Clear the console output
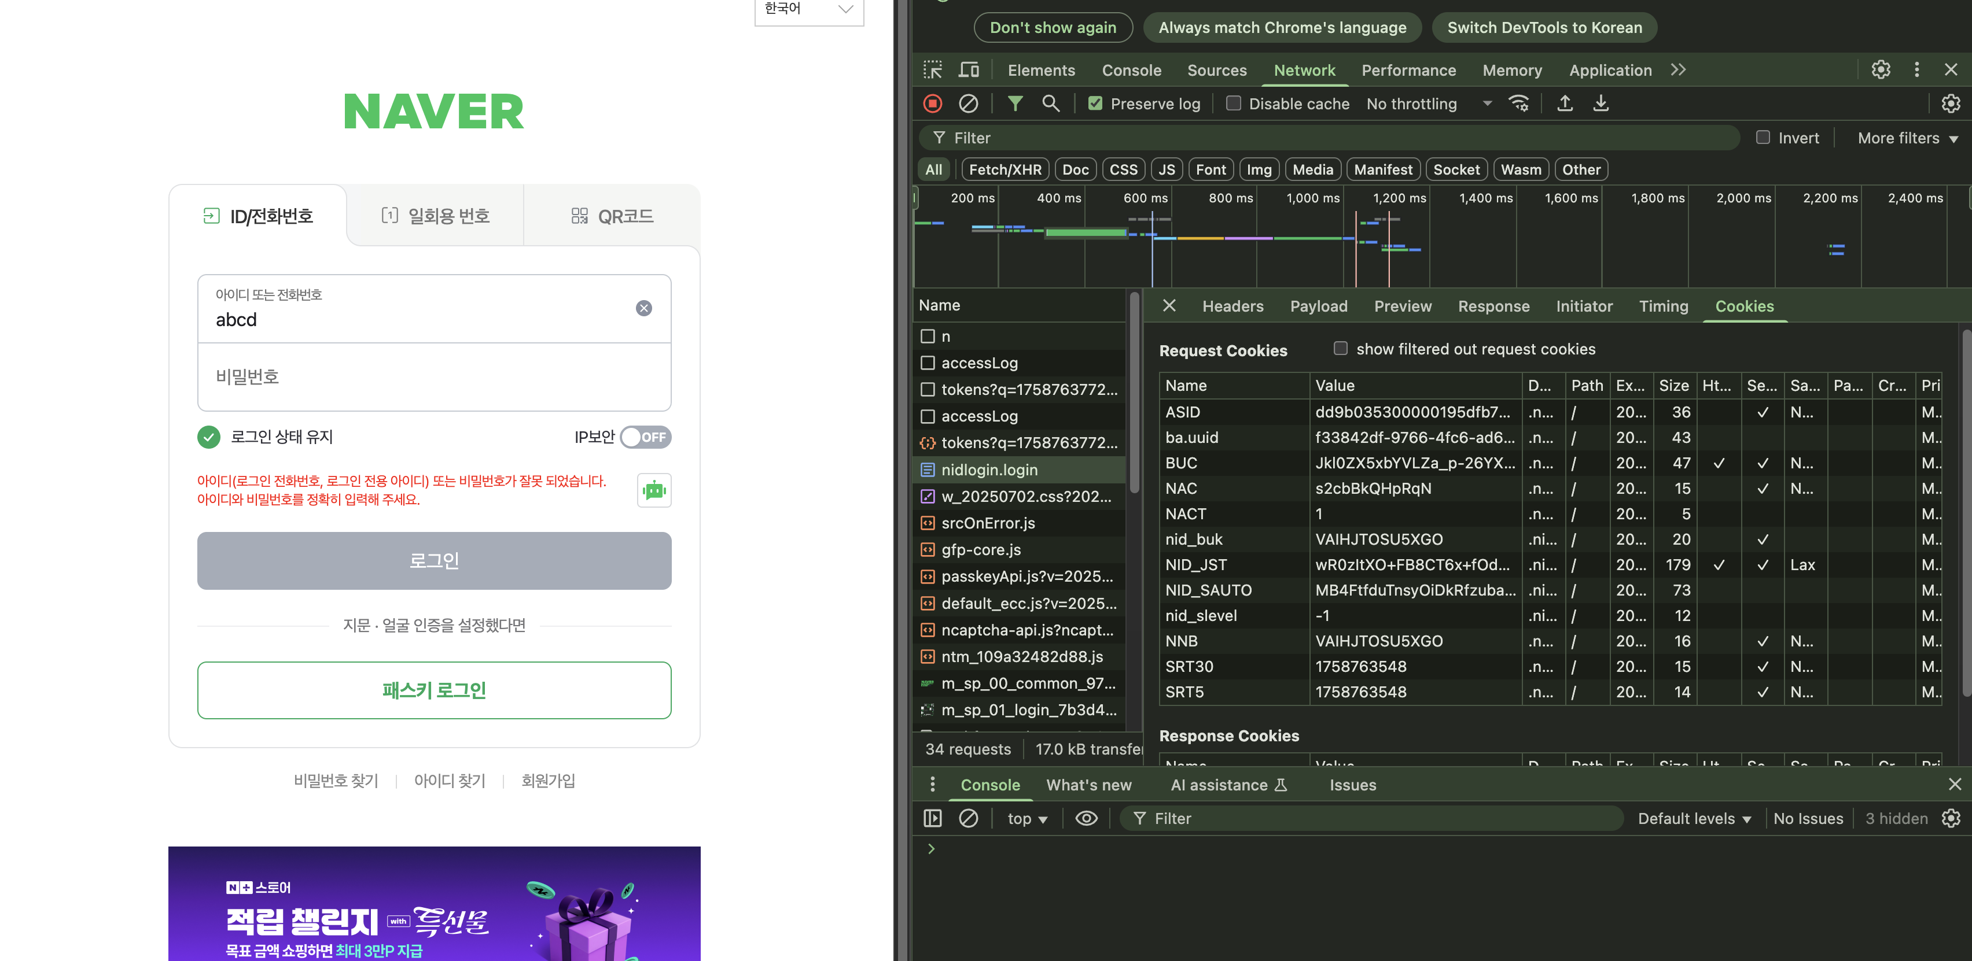The image size is (1972, 961). [x=969, y=818]
